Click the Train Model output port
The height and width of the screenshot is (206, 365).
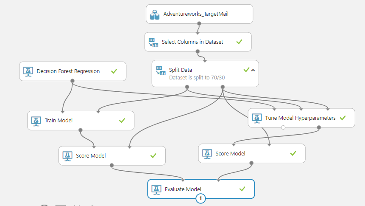coord(81,130)
